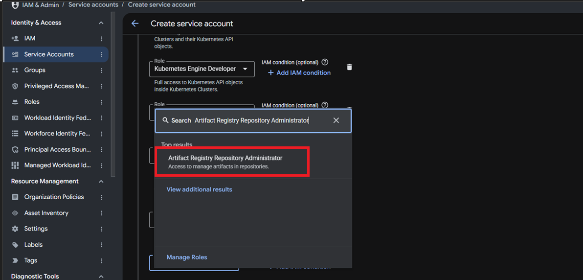Click the Tags chevron icon
Screen dimensions: 583x280
coord(15,260)
